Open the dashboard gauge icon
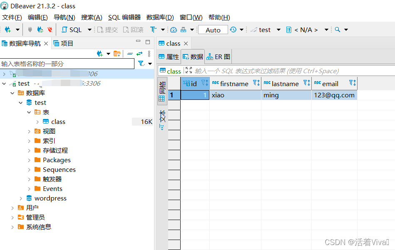395x250 pixels. 174,30
